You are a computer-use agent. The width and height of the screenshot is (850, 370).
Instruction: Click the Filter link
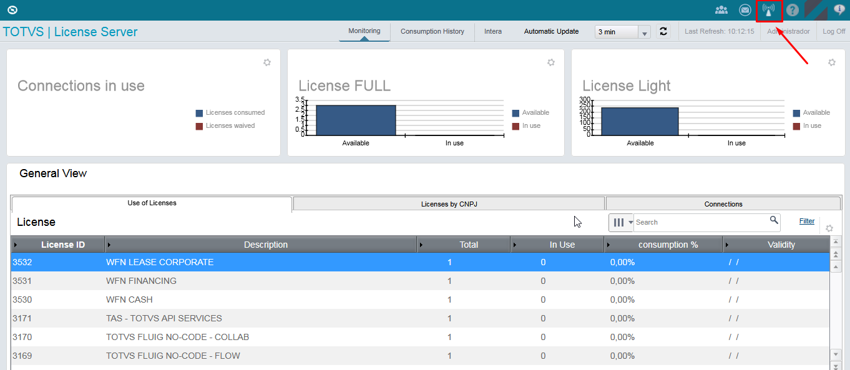click(807, 221)
